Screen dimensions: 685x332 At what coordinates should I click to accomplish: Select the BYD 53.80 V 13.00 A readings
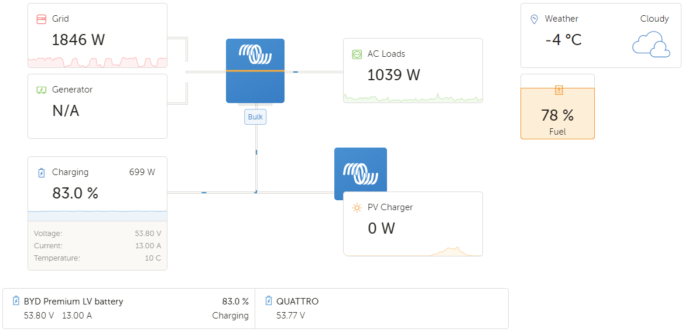(57, 316)
